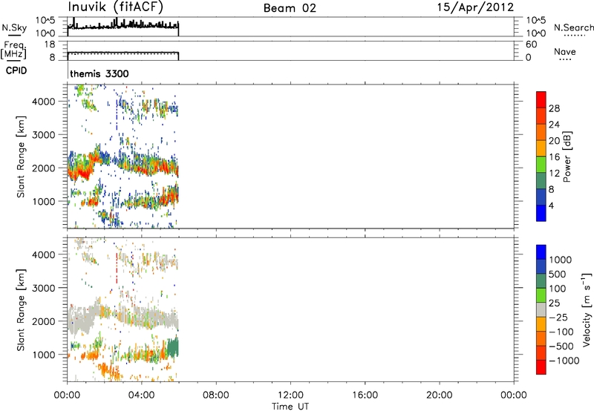
Task: Click the 18 MHz frequency axis value
Action: coord(50,45)
